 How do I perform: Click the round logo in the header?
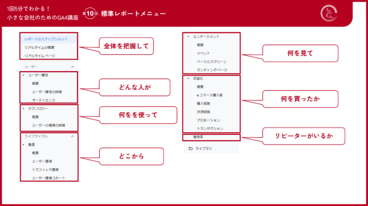tap(329, 14)
